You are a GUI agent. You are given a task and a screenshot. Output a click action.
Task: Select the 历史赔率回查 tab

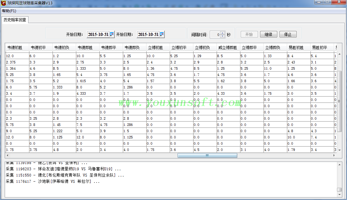pyautogui.click(x=15, y=20)
